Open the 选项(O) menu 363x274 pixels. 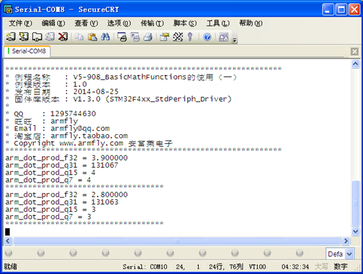coord(119,23)
